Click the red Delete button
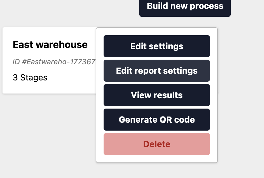Viewport: 264px width, 178px height. click(157, 144)
